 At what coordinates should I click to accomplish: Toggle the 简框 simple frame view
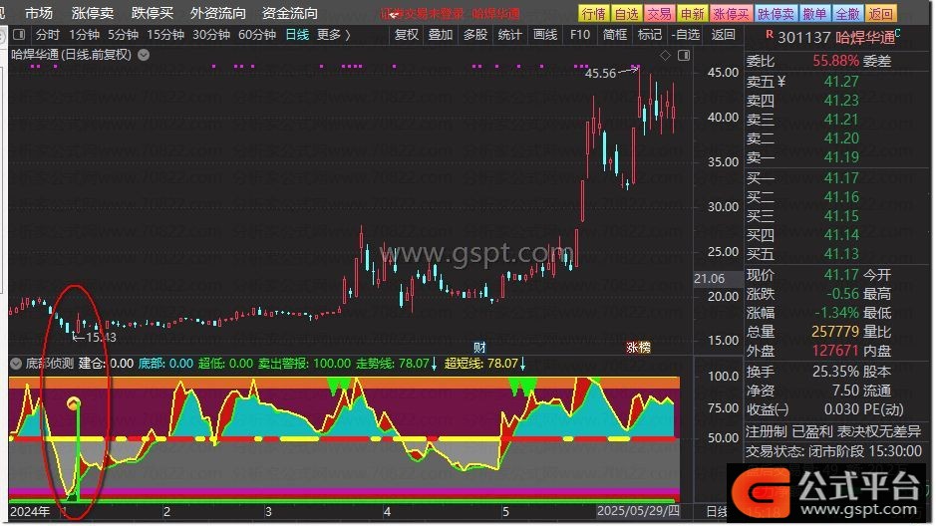[615, 35]
